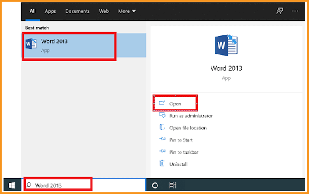
Task: Open the Task View icon
Action: [x=172, y=185]
